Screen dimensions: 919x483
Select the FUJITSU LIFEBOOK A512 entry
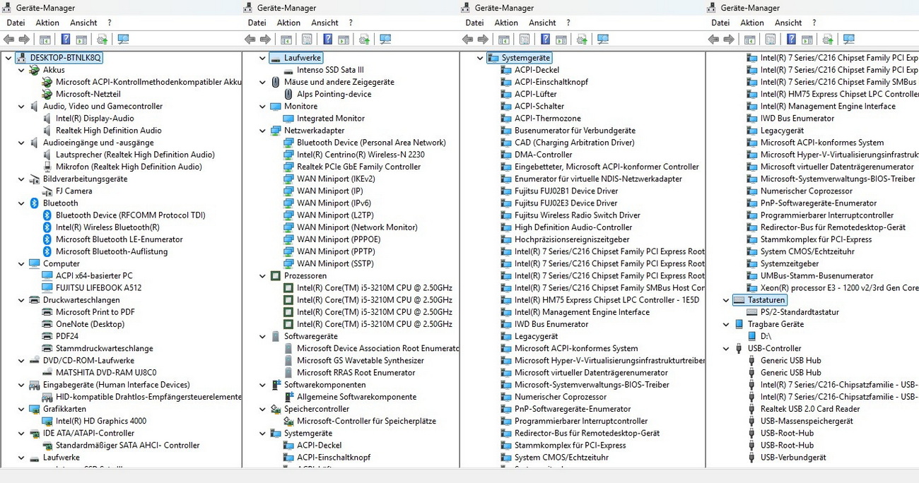coord(98,287)
